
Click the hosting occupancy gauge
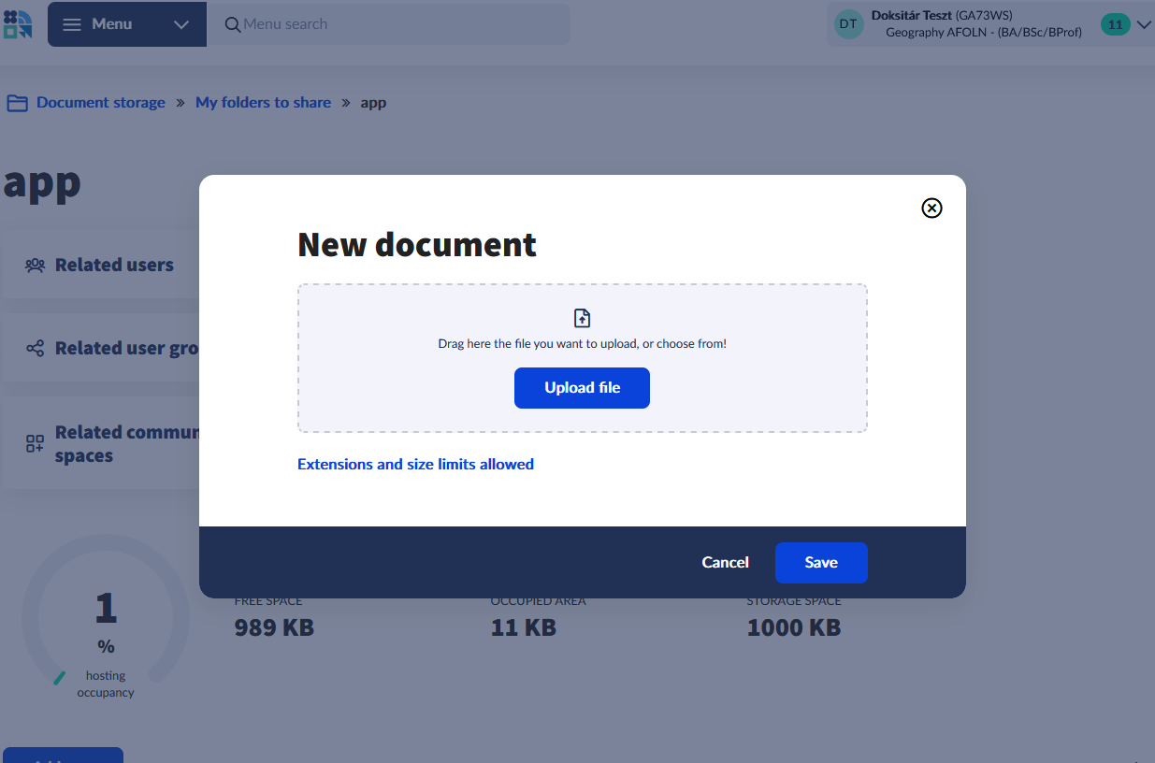pos(106,617)
